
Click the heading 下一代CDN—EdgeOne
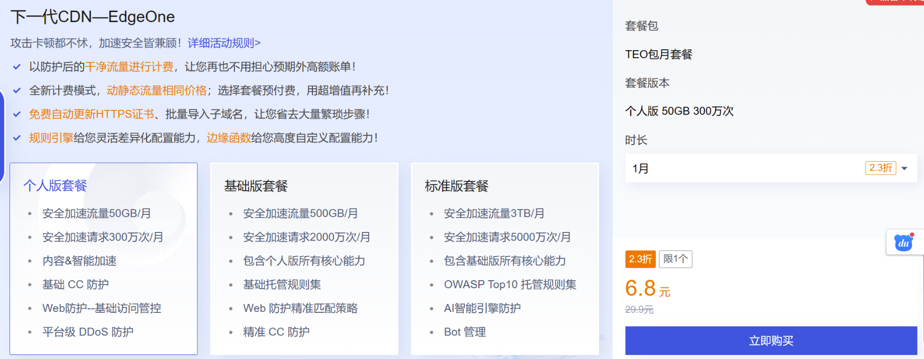(x=93, y=17)
